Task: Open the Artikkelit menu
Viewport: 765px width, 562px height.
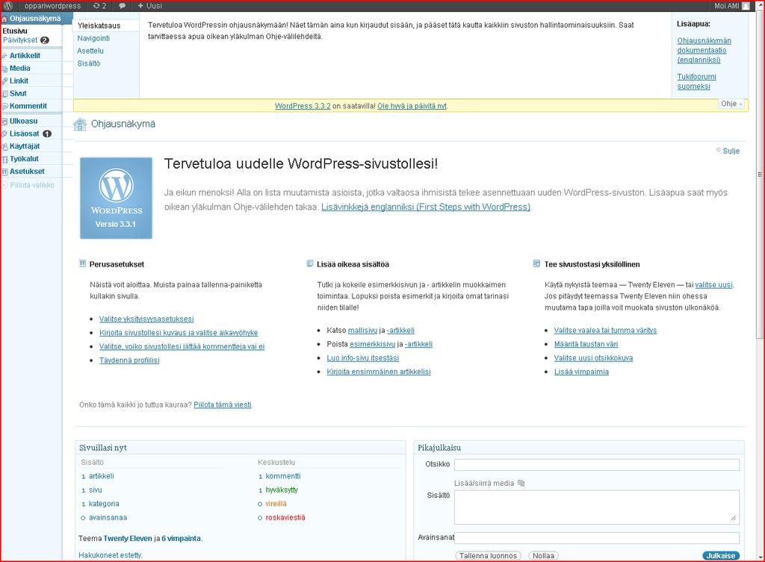Action: [25, 55]
